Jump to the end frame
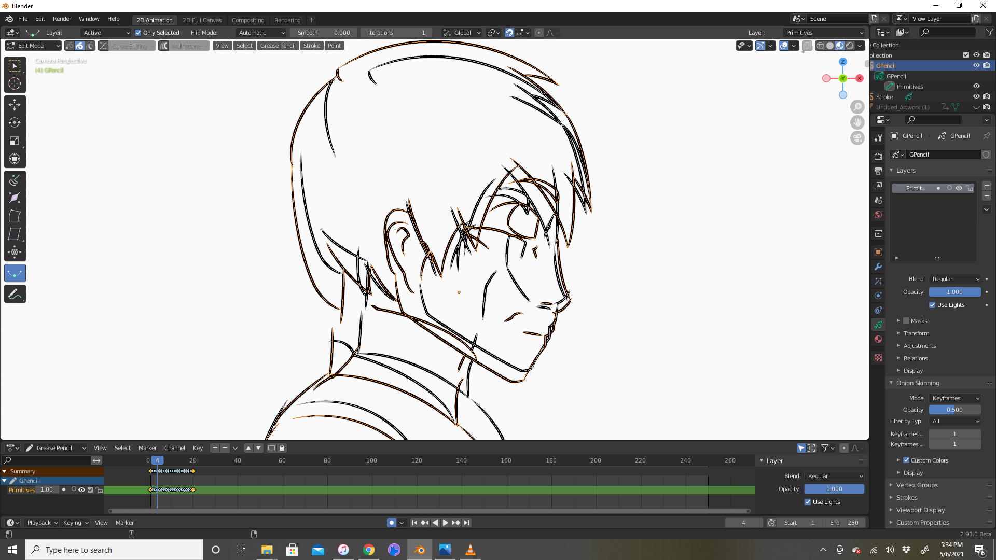996x560 pixels. point(466,523)
